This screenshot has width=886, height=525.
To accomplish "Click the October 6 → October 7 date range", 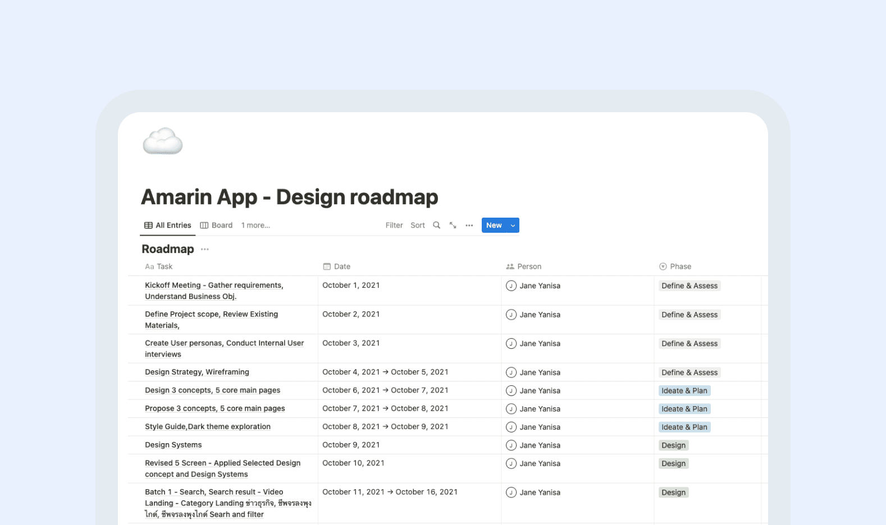I will point(385,390).
